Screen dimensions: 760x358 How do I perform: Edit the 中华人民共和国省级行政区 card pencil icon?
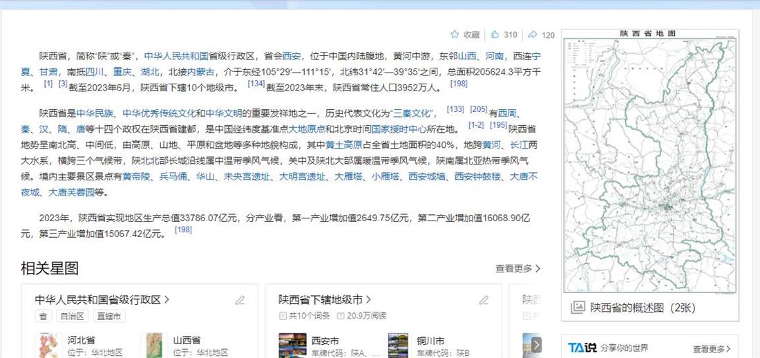(x=240, y=300)
